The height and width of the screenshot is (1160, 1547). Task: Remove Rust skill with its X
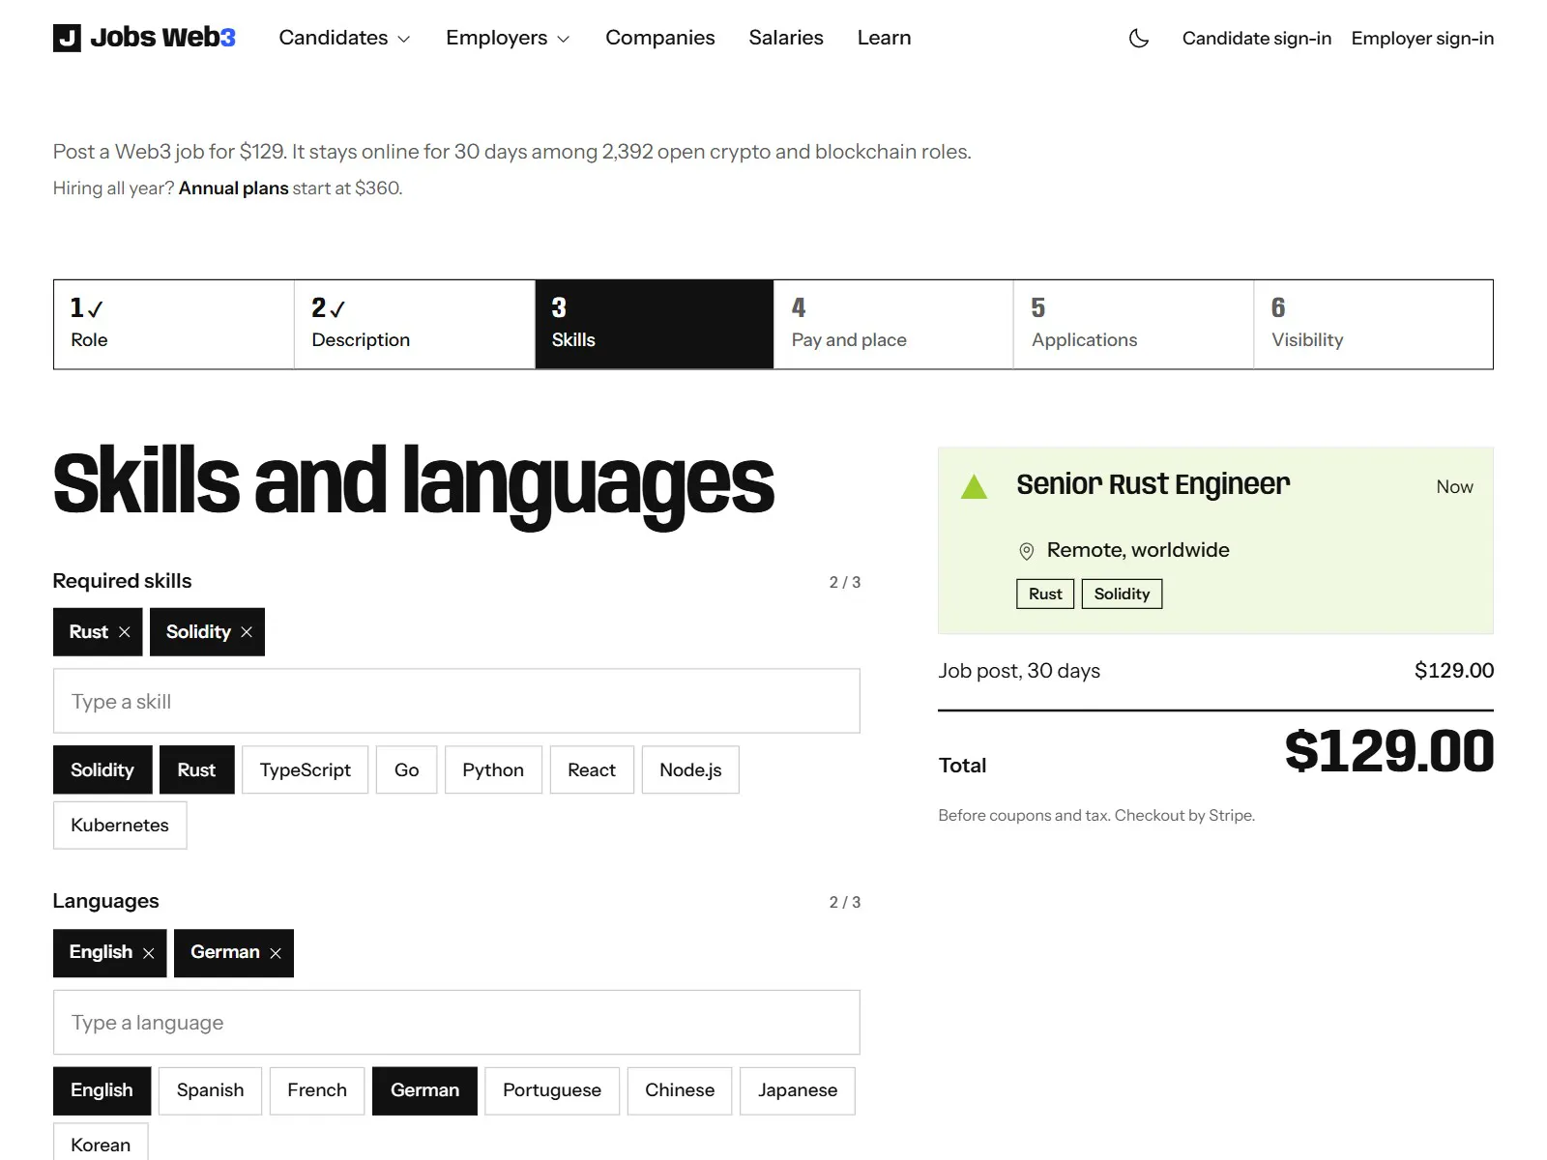[125, 632]
